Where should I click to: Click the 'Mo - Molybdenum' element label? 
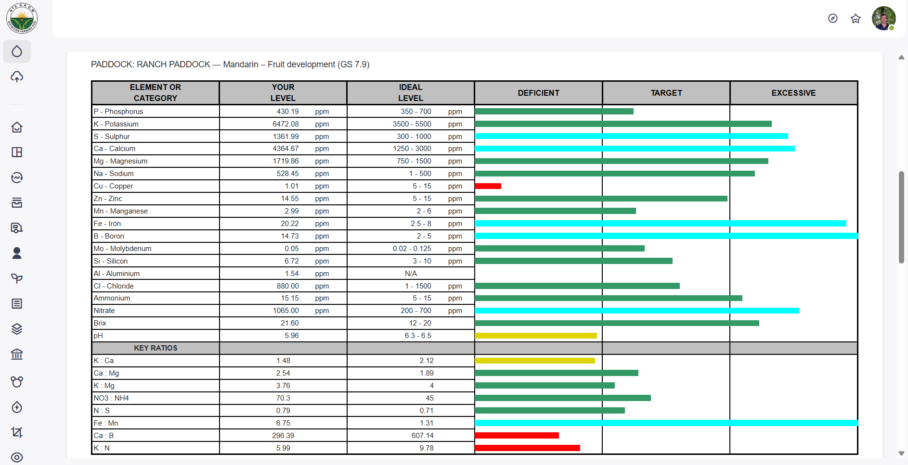(x=122, y=249)
